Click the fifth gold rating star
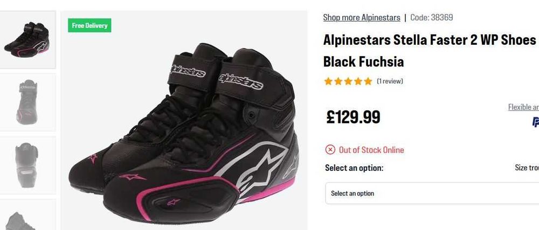 tap(368, 81)
